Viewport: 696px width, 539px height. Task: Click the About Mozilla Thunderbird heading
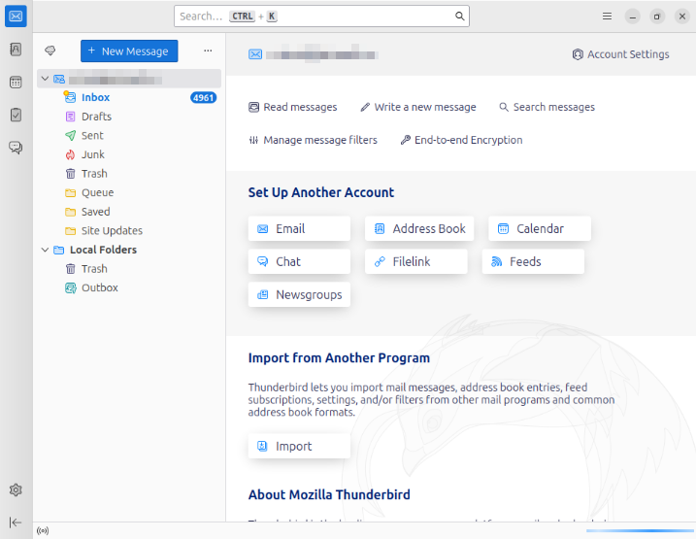pos(329,495)
